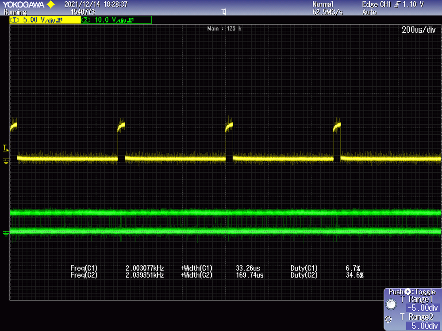Click the small jog icon beside Range2
The image size is (442, 331).
coord(388,319)
